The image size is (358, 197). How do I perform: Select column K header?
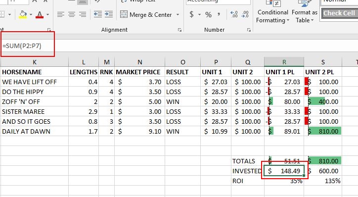click(35, 62)
